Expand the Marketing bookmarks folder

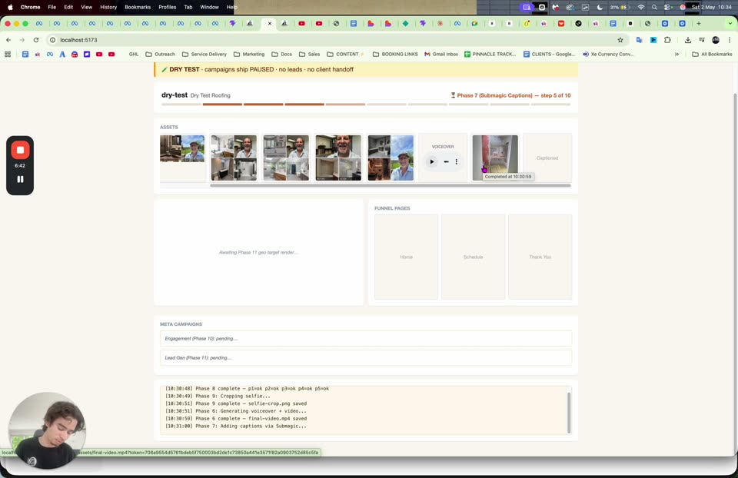249,54
